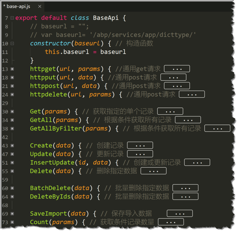Collapse the constructor fold at line 10

point(12,43)
